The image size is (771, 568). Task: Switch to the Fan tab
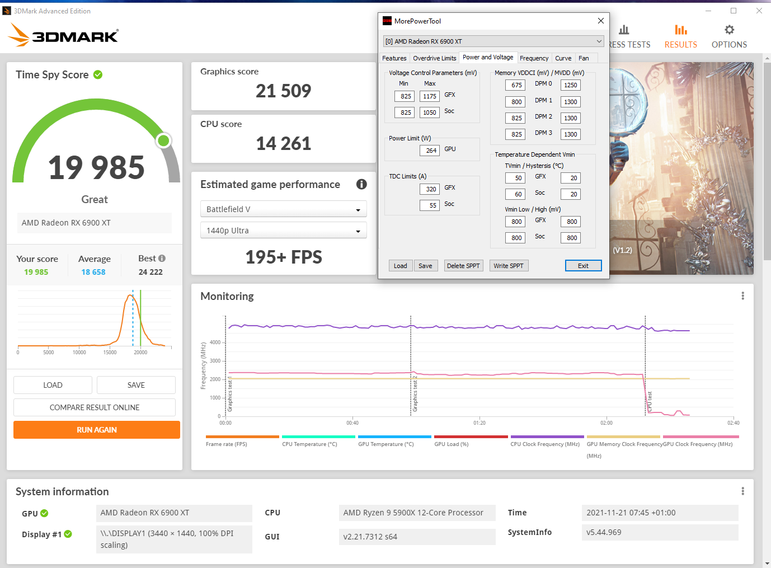pyautogui.click(x=584, y=58)
